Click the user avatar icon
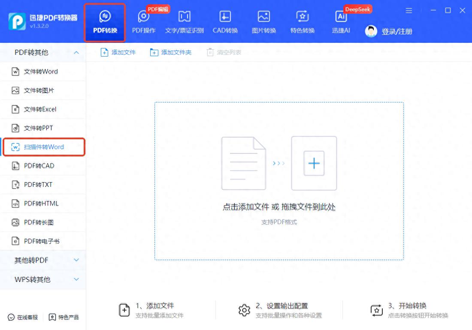 [x=371, y=31]
